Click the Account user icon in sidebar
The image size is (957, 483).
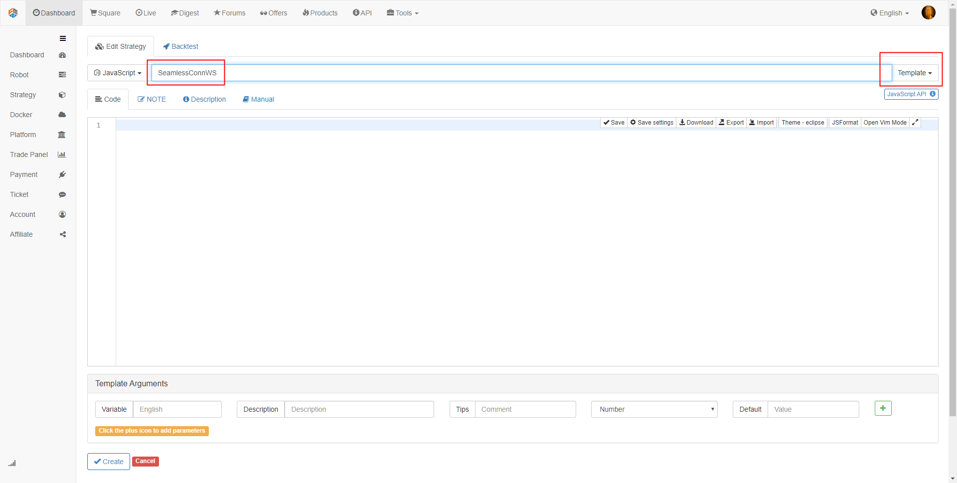pos(62,214)
